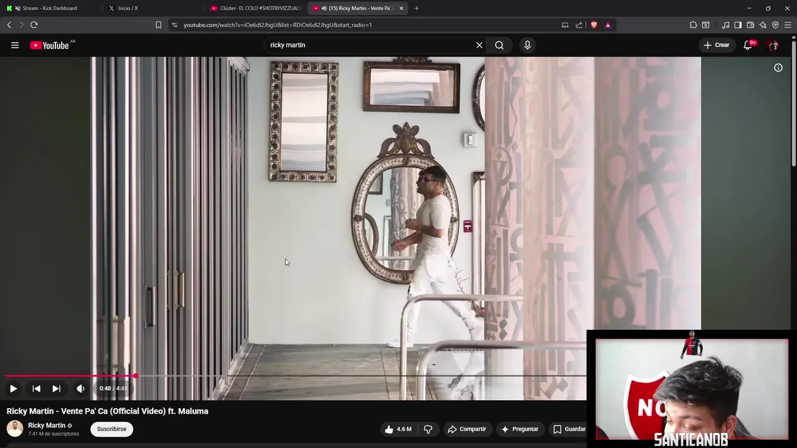Save video with Guardar button
The width and height of the screenshot is (797, 448).
(x=569, y=429)
